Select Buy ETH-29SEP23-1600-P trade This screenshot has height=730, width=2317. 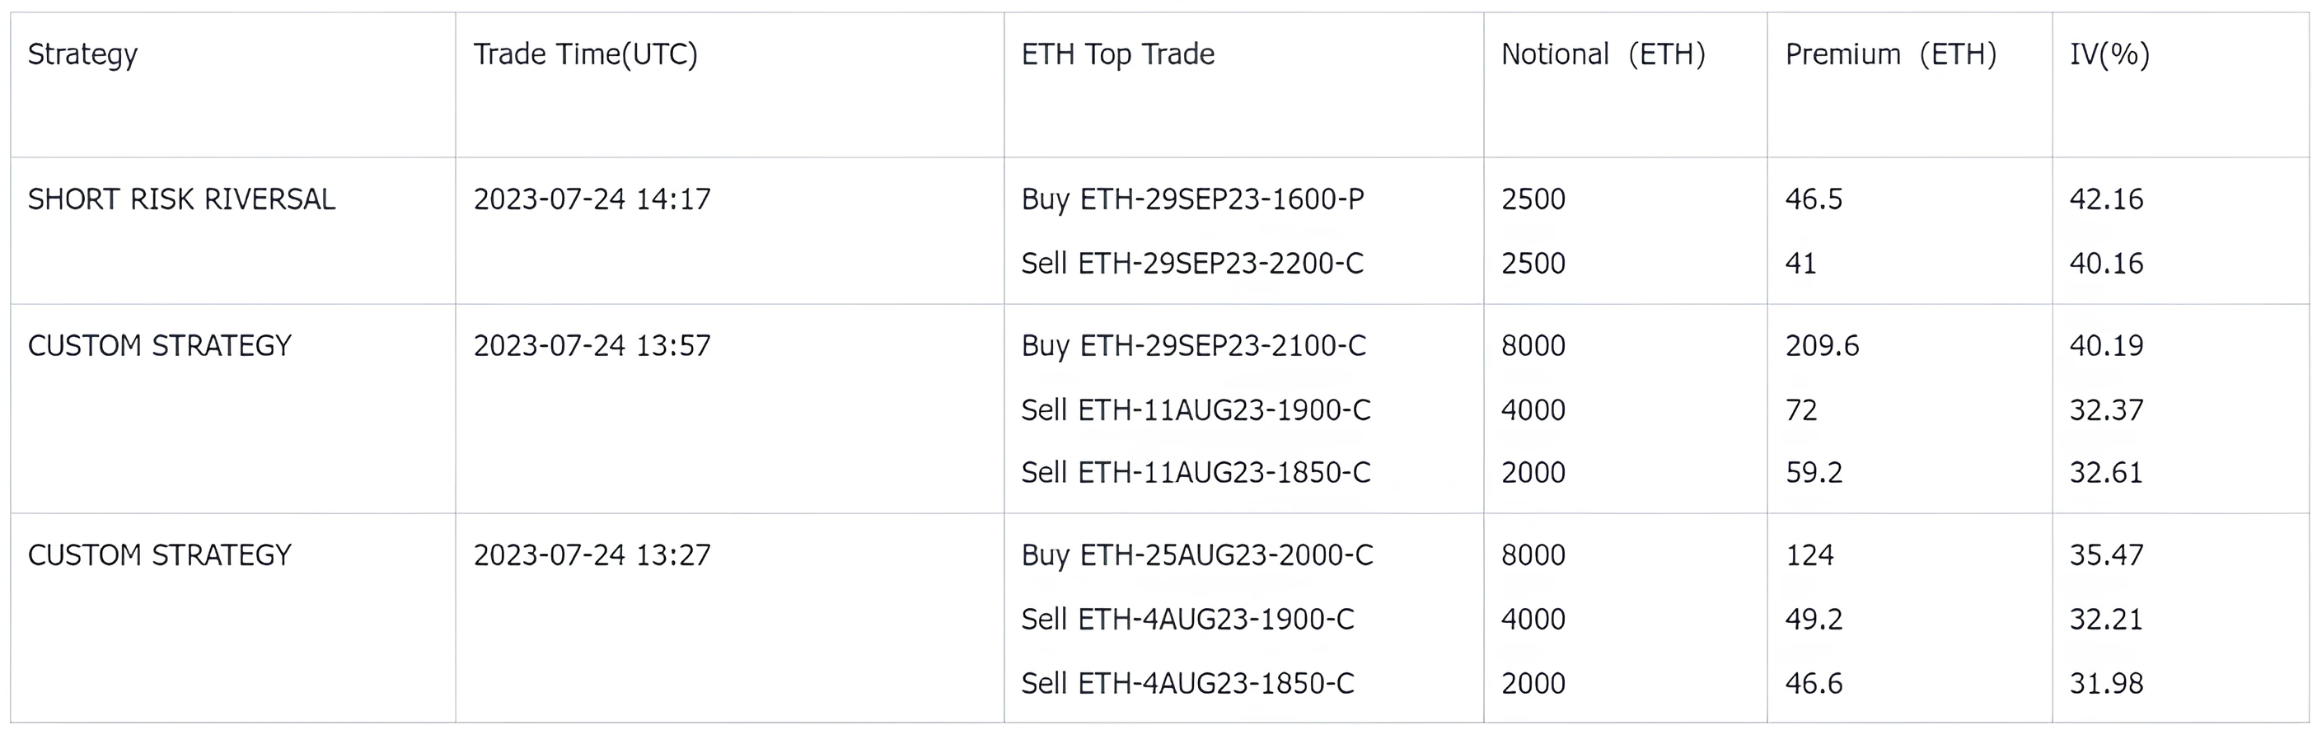coord(1192,199)
